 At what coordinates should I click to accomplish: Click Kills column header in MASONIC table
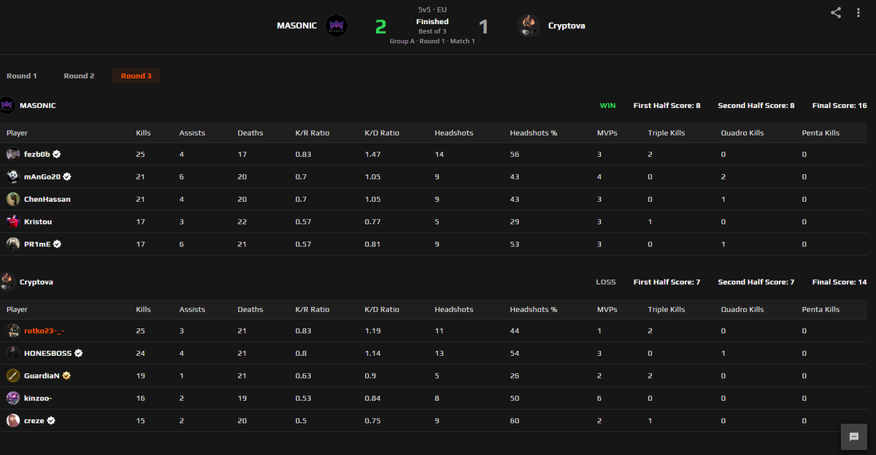coord(144,133)
